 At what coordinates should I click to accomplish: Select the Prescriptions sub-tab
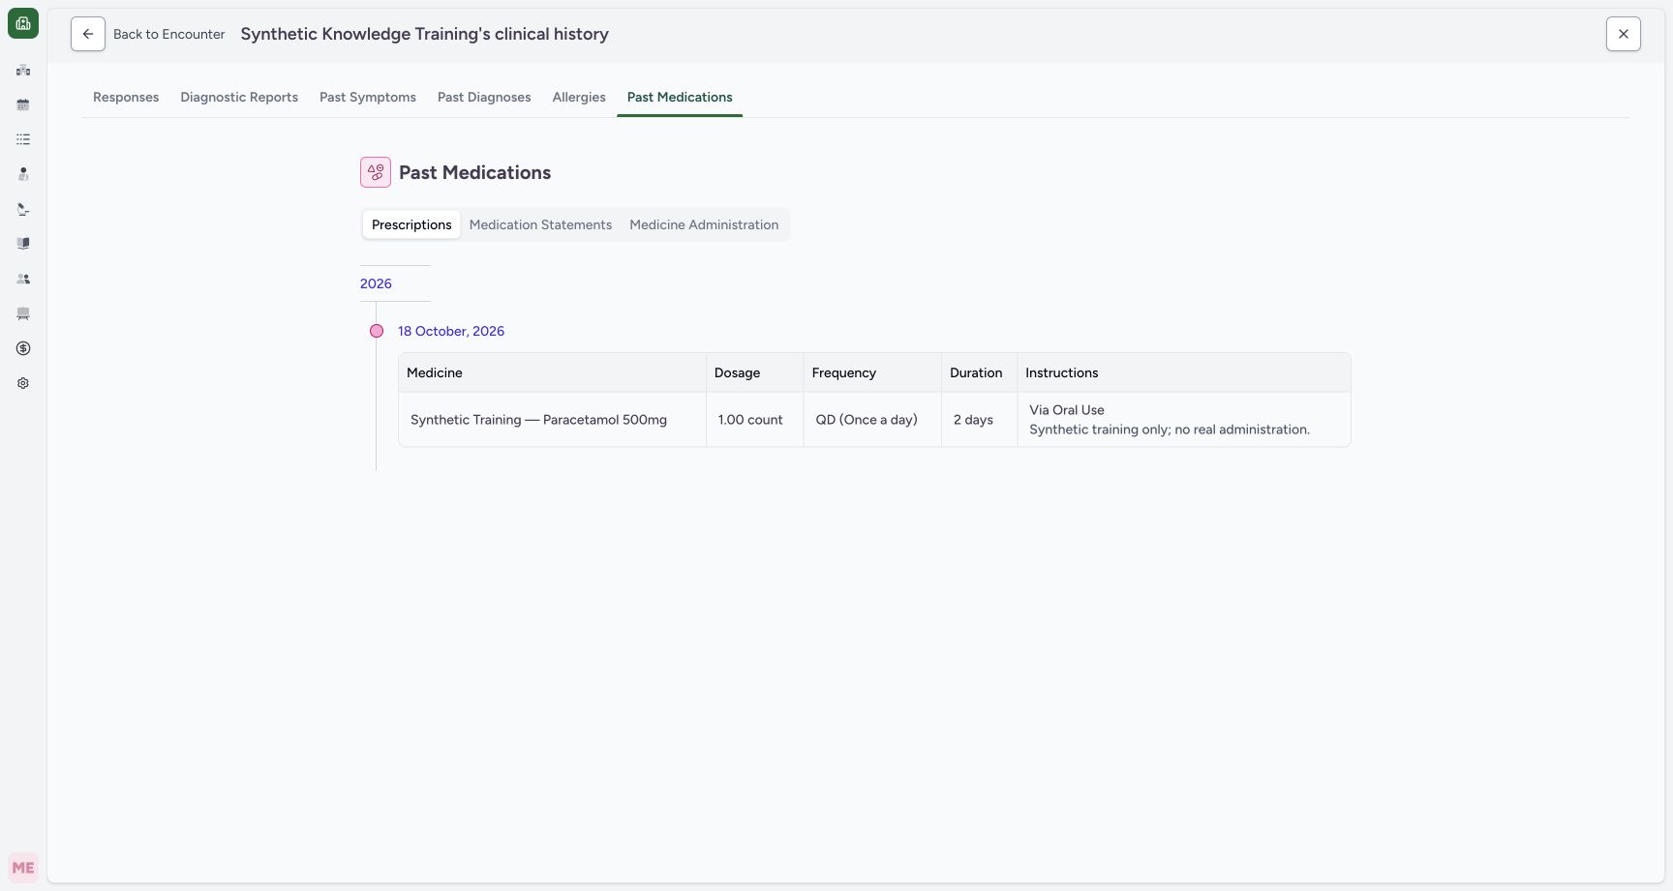411,224
